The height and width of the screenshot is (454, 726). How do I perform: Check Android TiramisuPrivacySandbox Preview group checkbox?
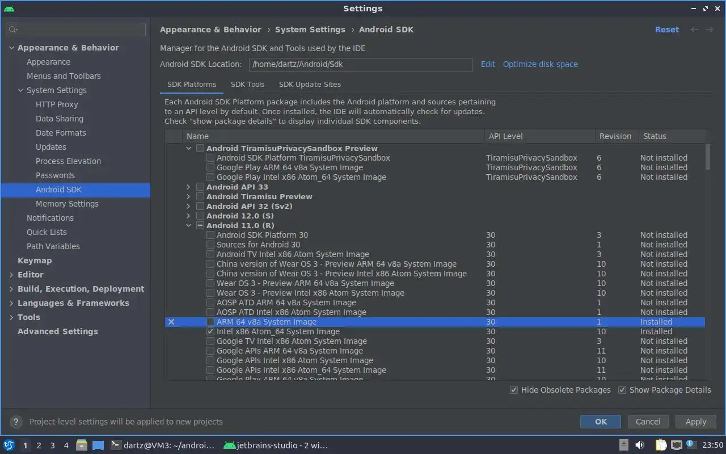point(200,148)
